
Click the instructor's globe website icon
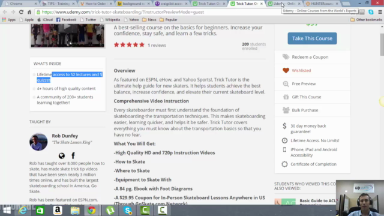point(62,155)
